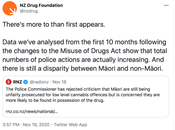175x130 pixels.
Task: Click the red RNZ logo avatar
Action: pyautogui.click(x=8, y=82)
